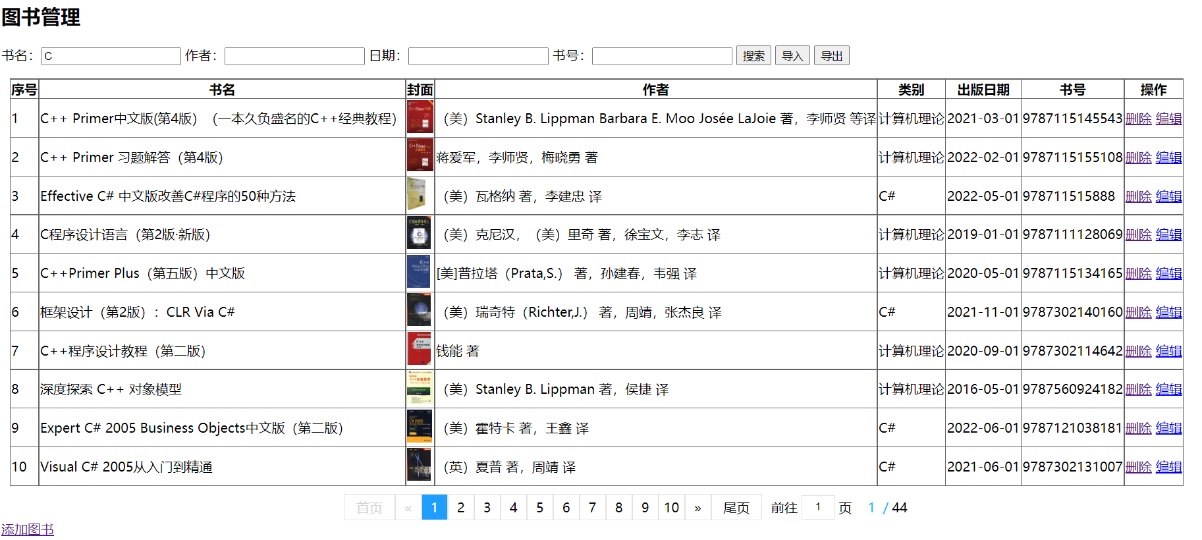Image resolution: width=1202 pixels, height=540 pixels.
Task: Jump to 尾页 last page
Action: tap(736, 508)
